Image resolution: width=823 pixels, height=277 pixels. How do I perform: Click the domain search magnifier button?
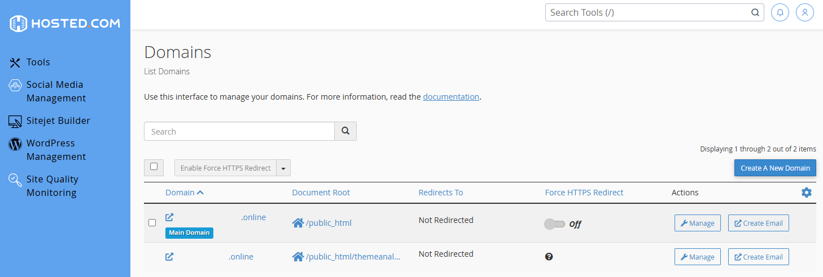coord(345,131)
